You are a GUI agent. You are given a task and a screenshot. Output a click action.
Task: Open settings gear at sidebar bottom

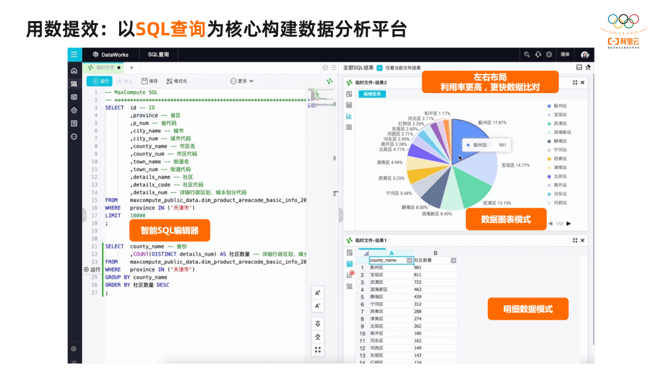pos(74,348)
